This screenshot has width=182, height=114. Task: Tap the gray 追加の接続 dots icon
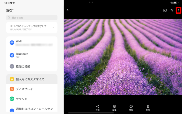click(x=12, y=66)
